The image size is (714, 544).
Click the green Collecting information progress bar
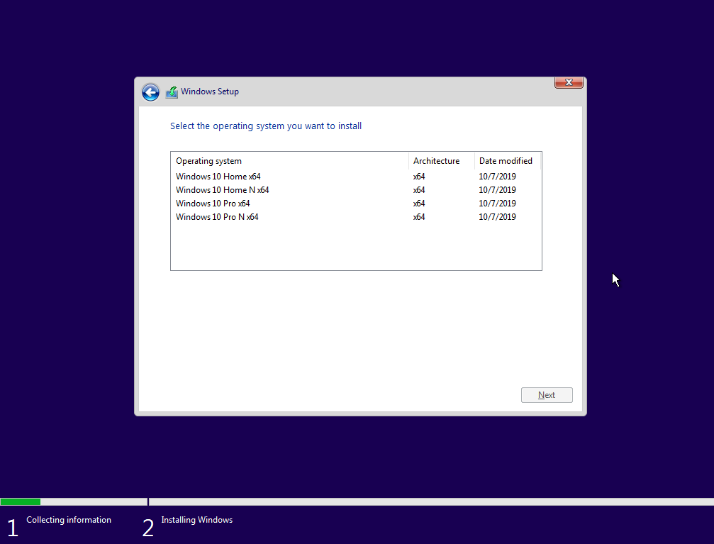21,501
